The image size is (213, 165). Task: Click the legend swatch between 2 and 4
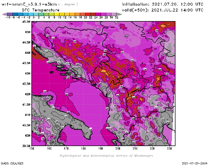tap(41, 14)
